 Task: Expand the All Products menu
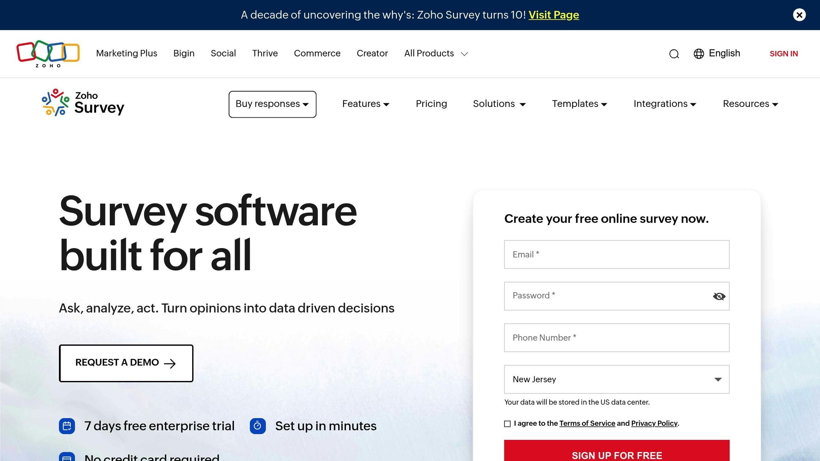pyautogui.click(x=436, y=54)
